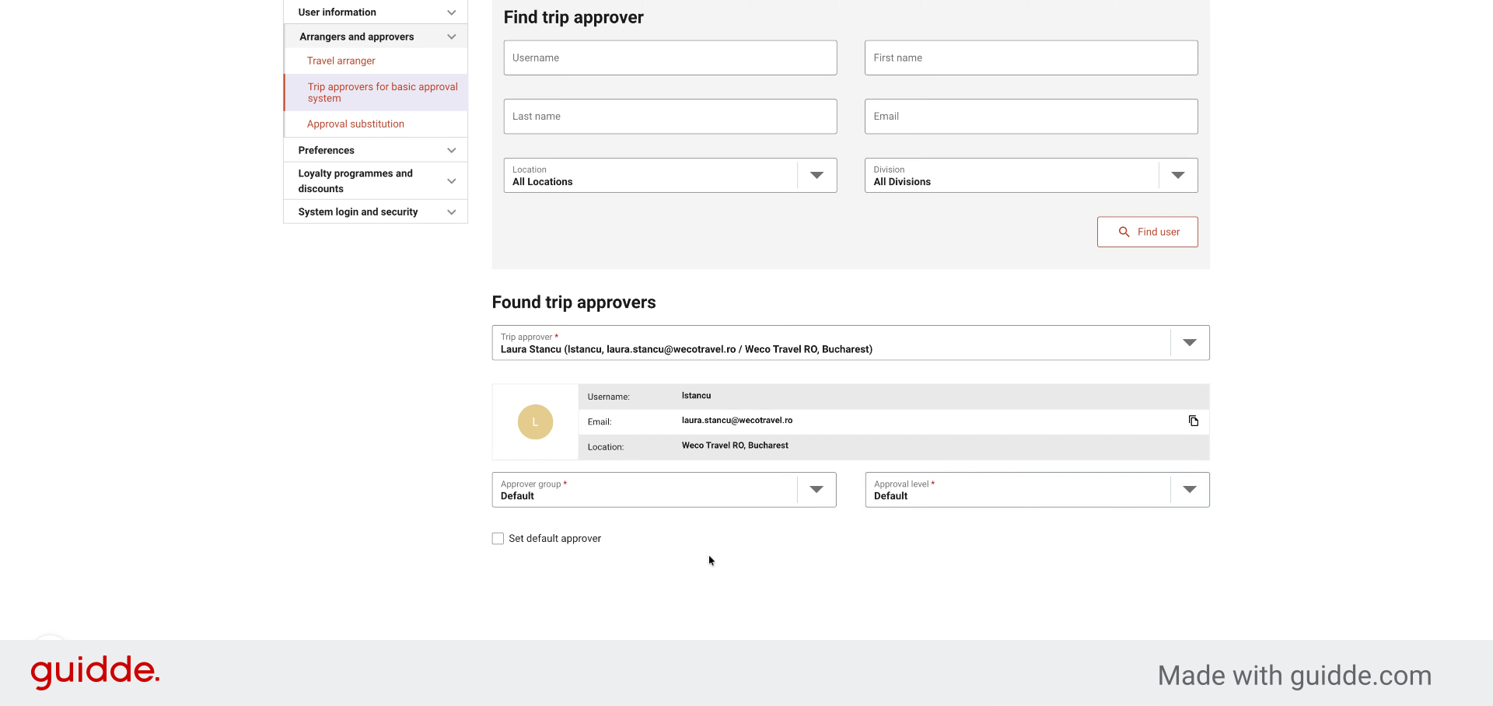Expand the User information section
Image resolution: width=1493 pixels, height=706 pixels.
376,12
